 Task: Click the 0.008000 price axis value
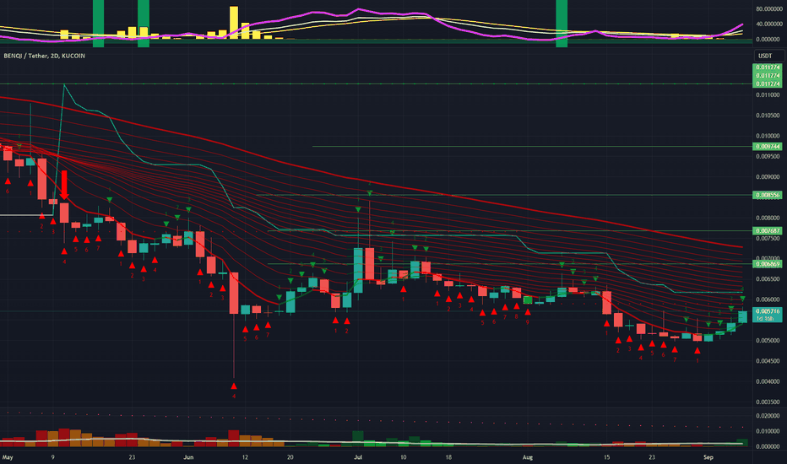[768, 219]
